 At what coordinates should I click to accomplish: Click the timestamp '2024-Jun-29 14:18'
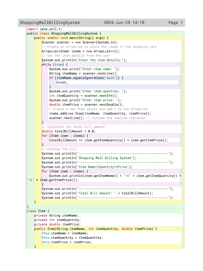click(x=124, y=23)
